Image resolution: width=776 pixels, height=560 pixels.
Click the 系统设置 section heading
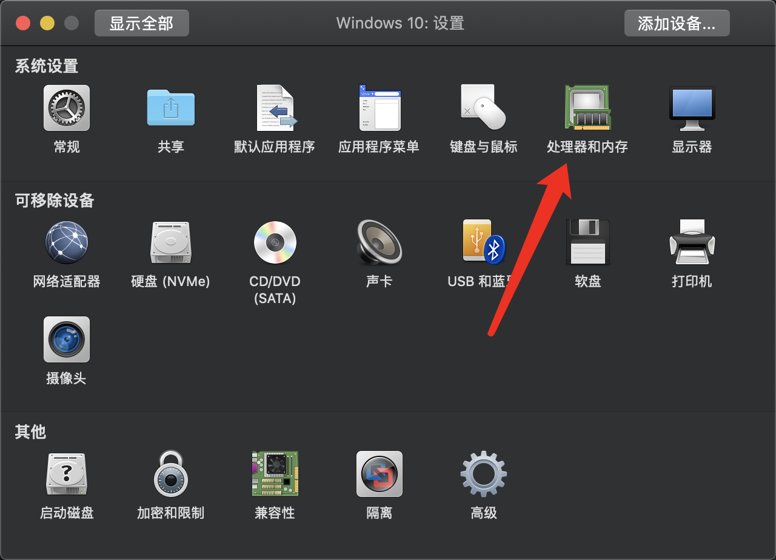(x=47, y=66)
